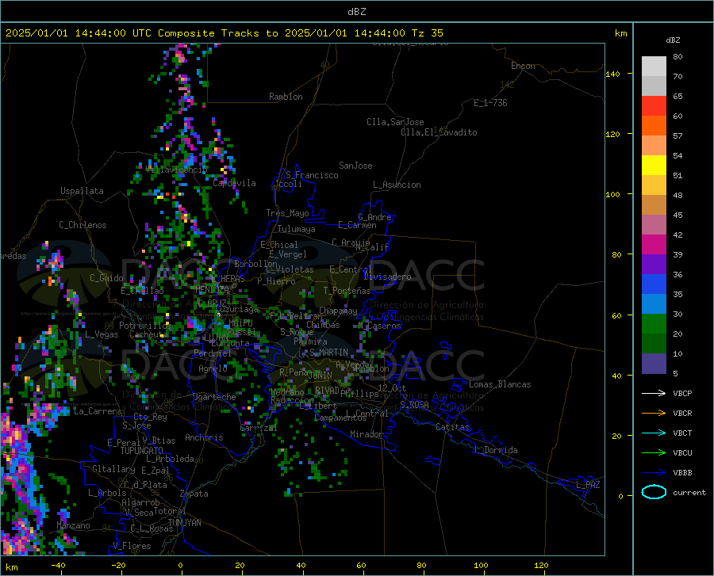Viewport: 714px width, 576px height.
Task: Select the 'L_PAZ' label at far right
Action: [x=589, y=485]
